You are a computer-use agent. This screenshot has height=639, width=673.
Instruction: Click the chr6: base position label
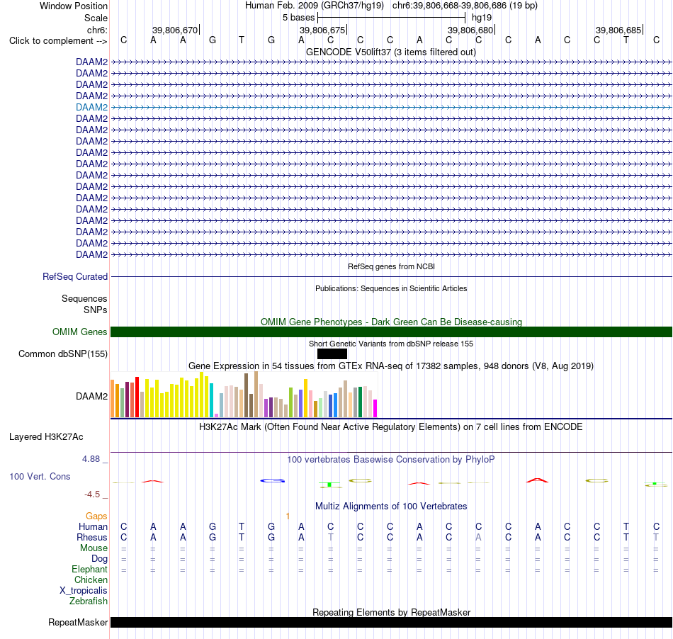click(x=97, y=30)
